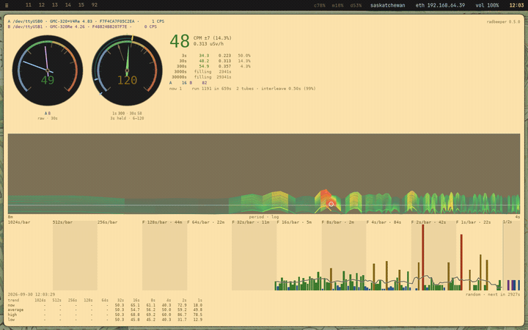Open the top bar menu icon
The height and width of the screenshot is (330, 528).
pyautogui.click(x=7, y=5)
